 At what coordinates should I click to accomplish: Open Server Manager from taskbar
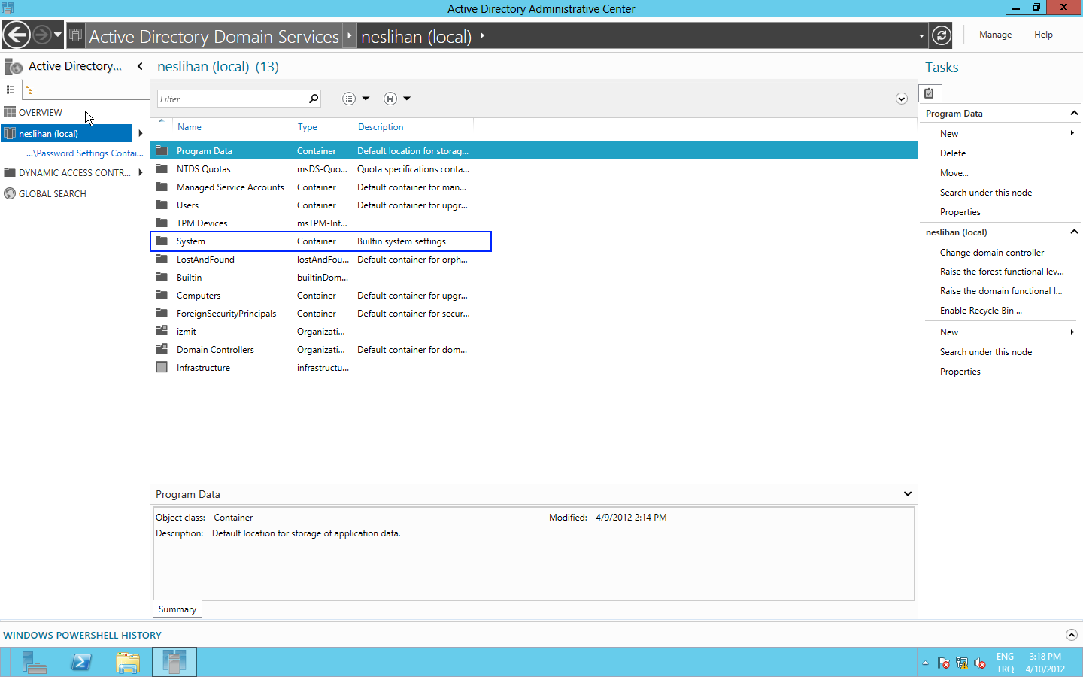34,662
